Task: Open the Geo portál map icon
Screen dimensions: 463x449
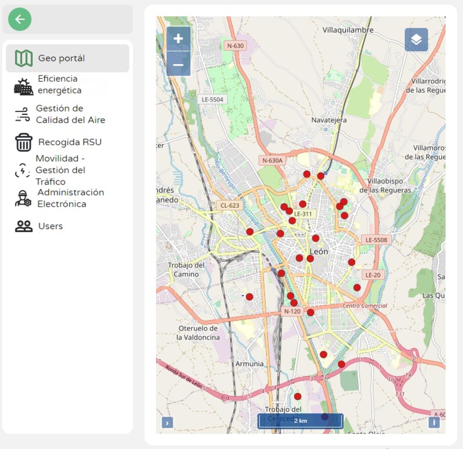Action: [23, 58]
